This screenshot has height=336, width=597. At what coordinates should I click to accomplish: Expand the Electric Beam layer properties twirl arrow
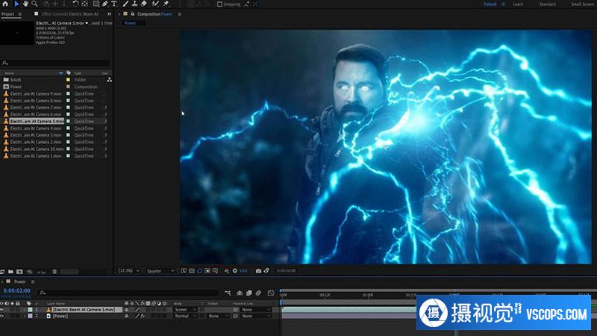click(x=25, y=310)
